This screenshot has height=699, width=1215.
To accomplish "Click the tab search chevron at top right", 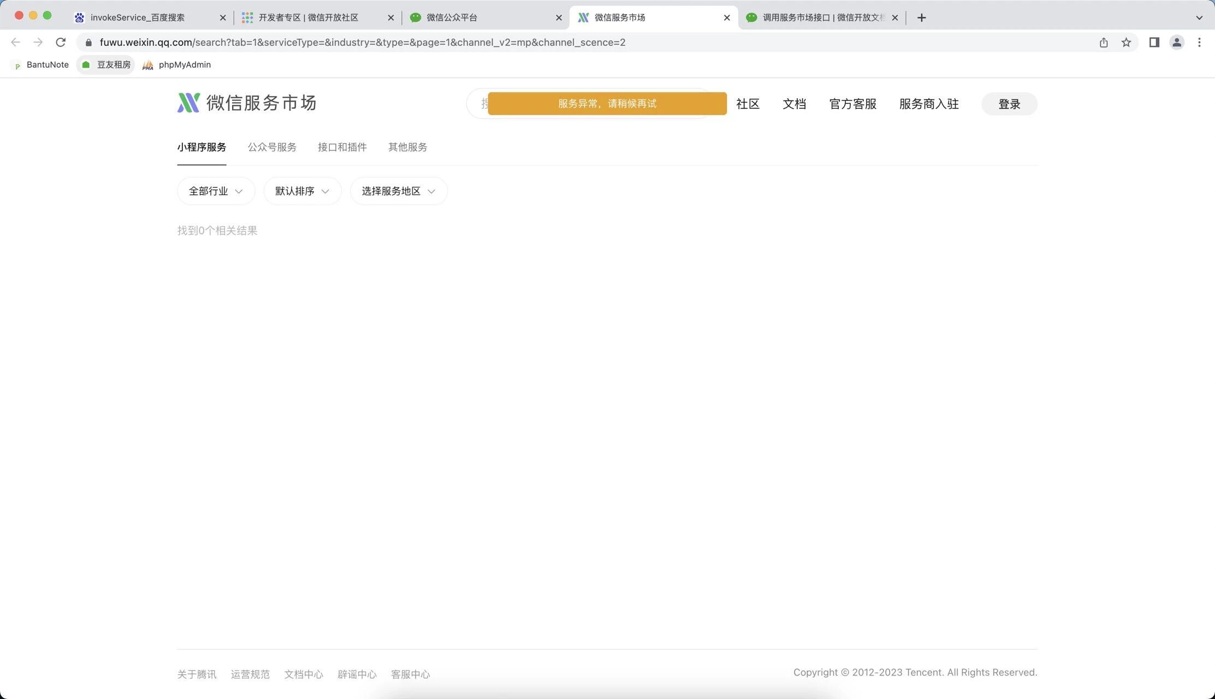I will tap(1199, 17).
